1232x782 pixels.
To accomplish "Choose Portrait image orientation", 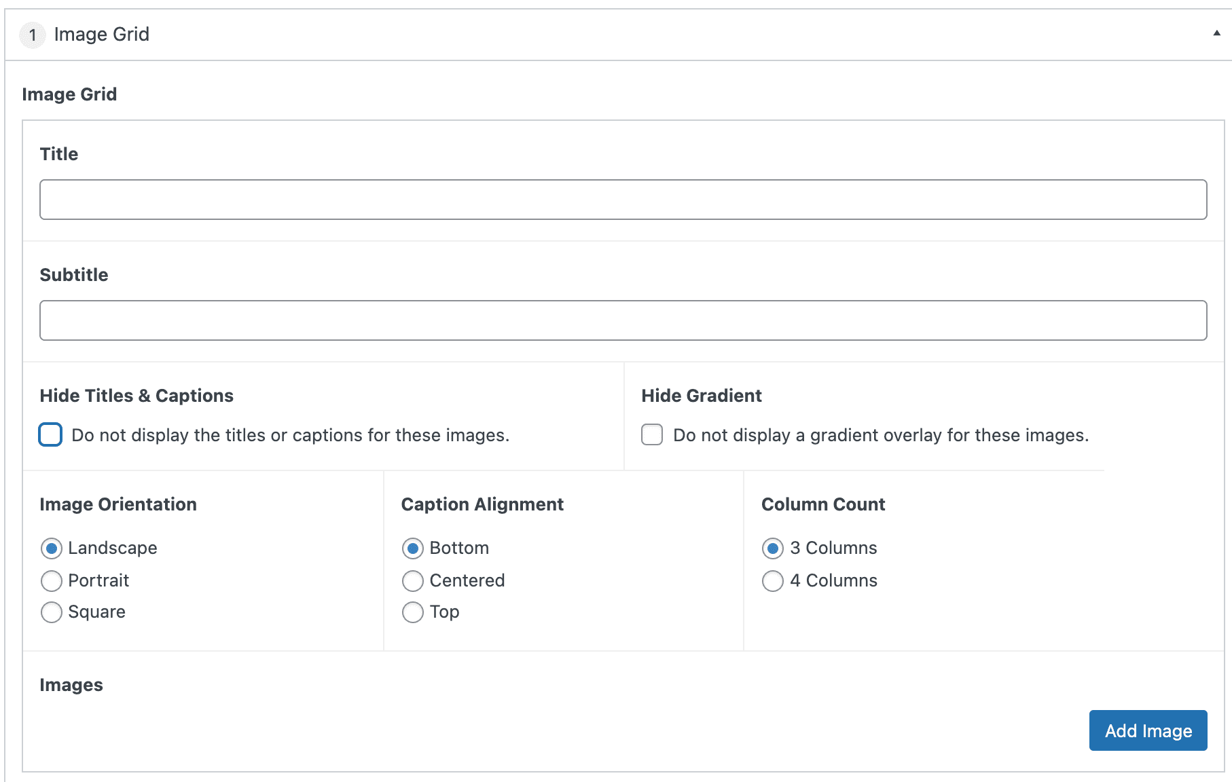I will click(52, 580).
